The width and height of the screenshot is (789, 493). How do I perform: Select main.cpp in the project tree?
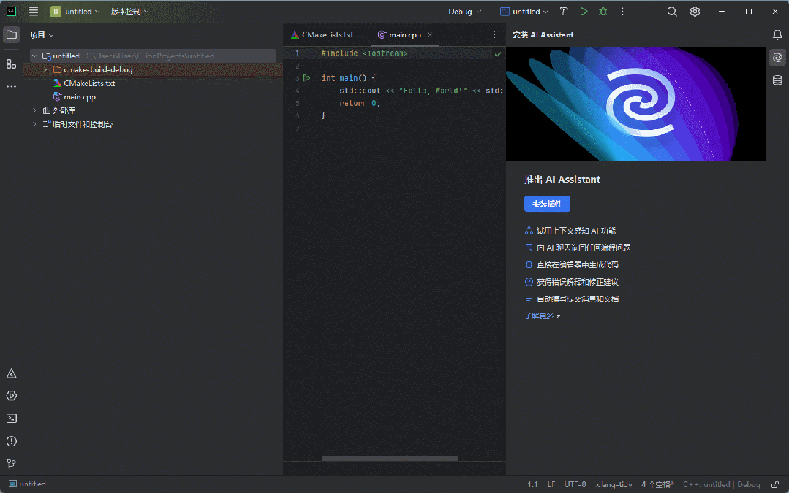point(75,96)
